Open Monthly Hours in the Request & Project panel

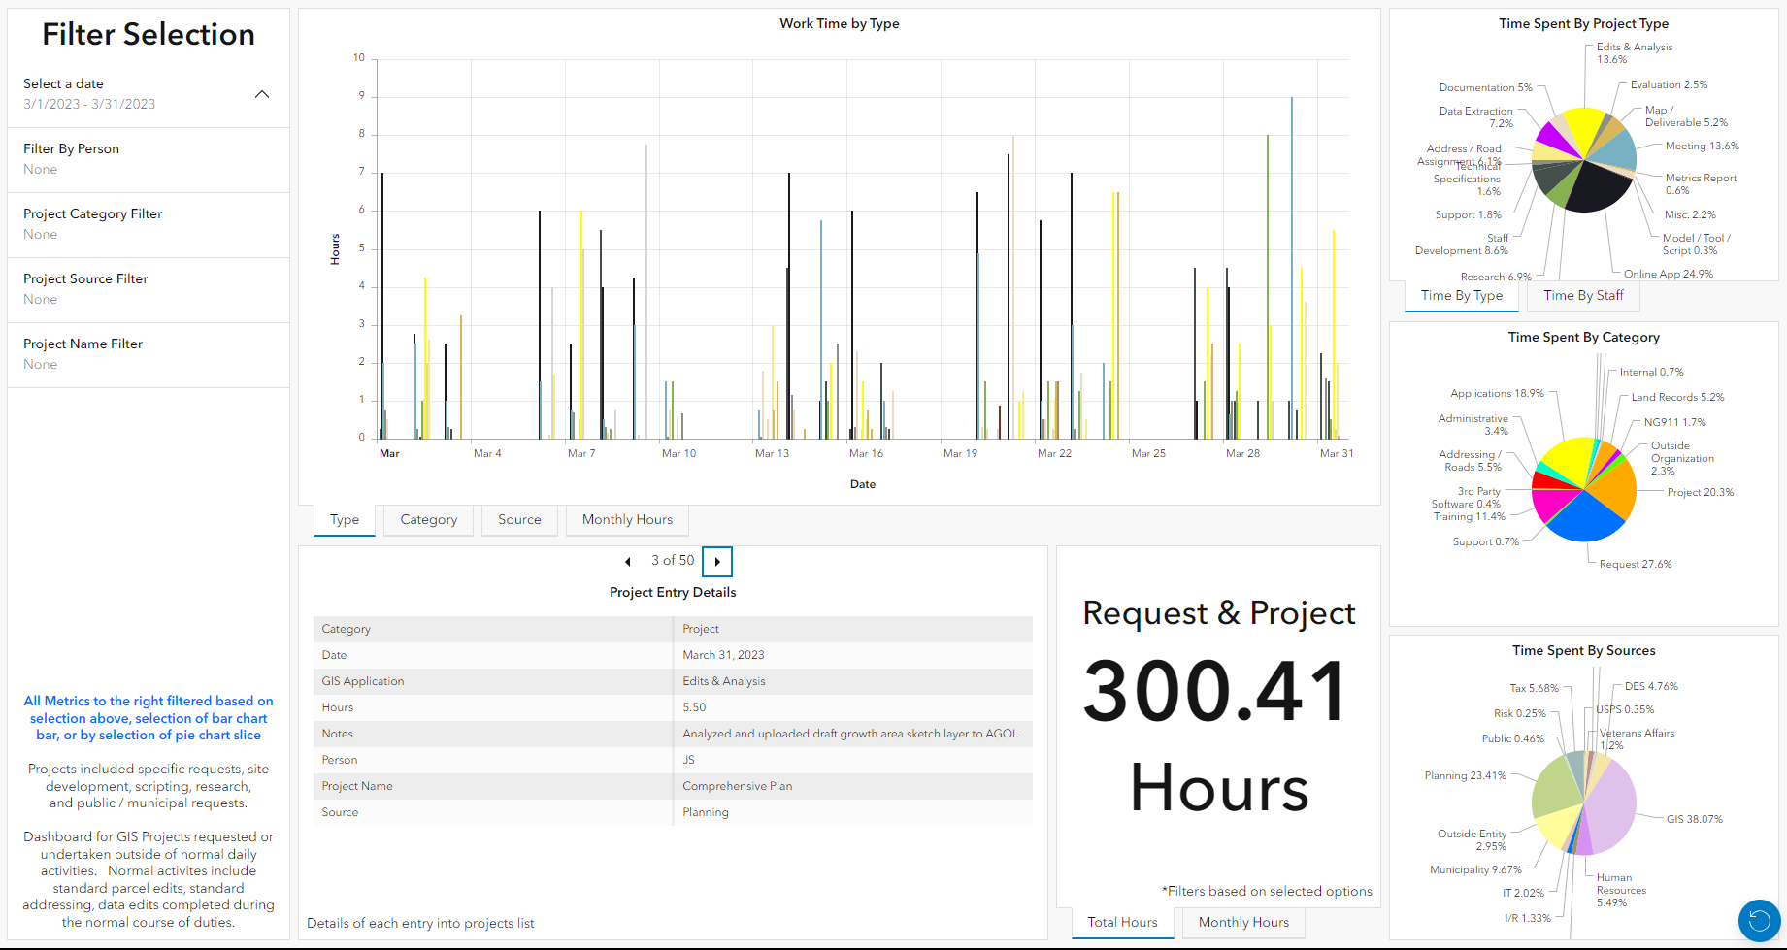pyautogui.click(x=1242, y=922)
